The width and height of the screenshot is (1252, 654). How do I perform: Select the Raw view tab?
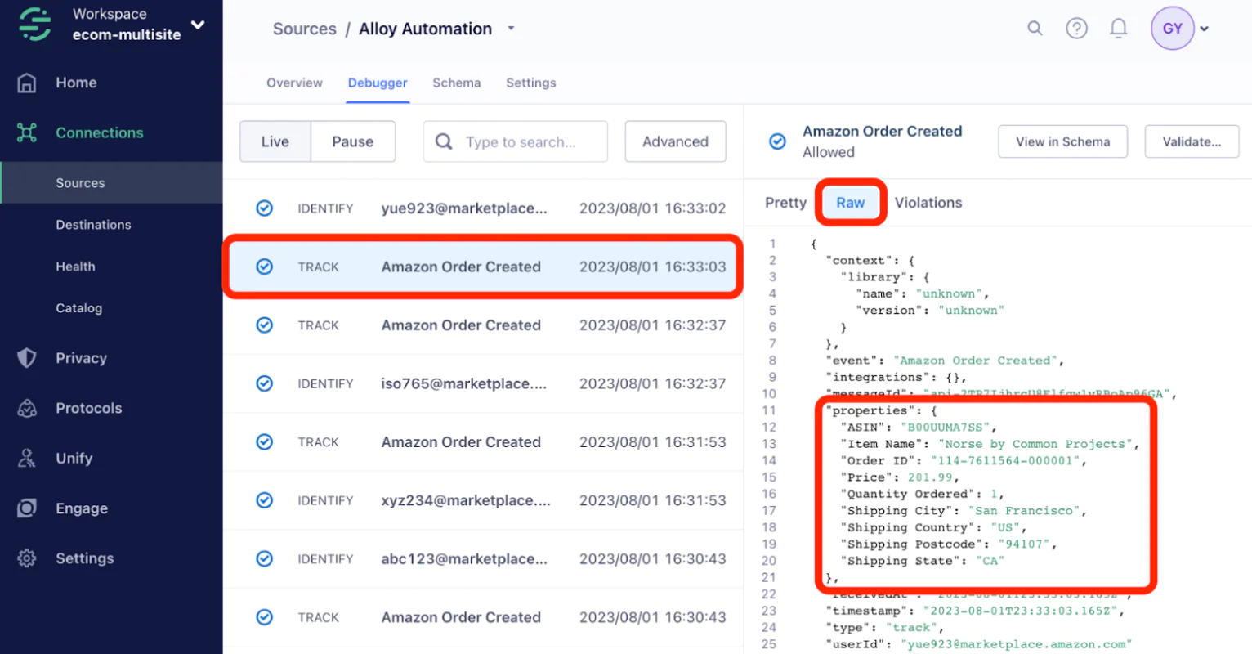(850, 203)
